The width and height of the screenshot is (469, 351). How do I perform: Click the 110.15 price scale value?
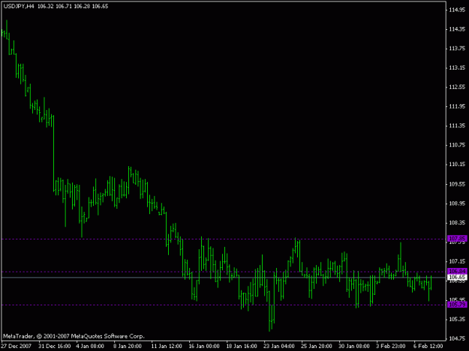(x=457, y=165)
